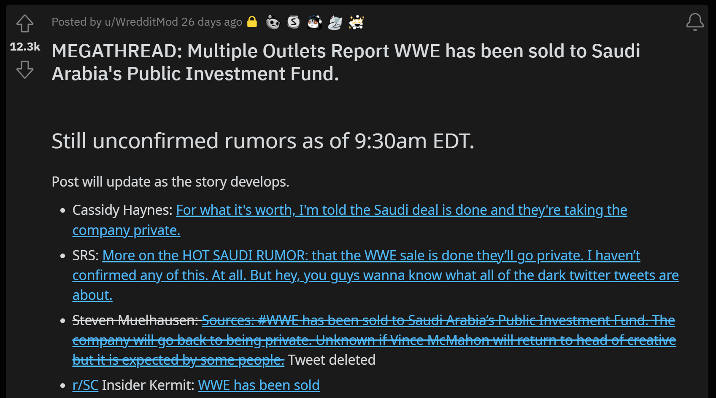Toggle post notifications with the bell icon
The image size is (716, 398).
pyautogui.click(x=694, y=22)
